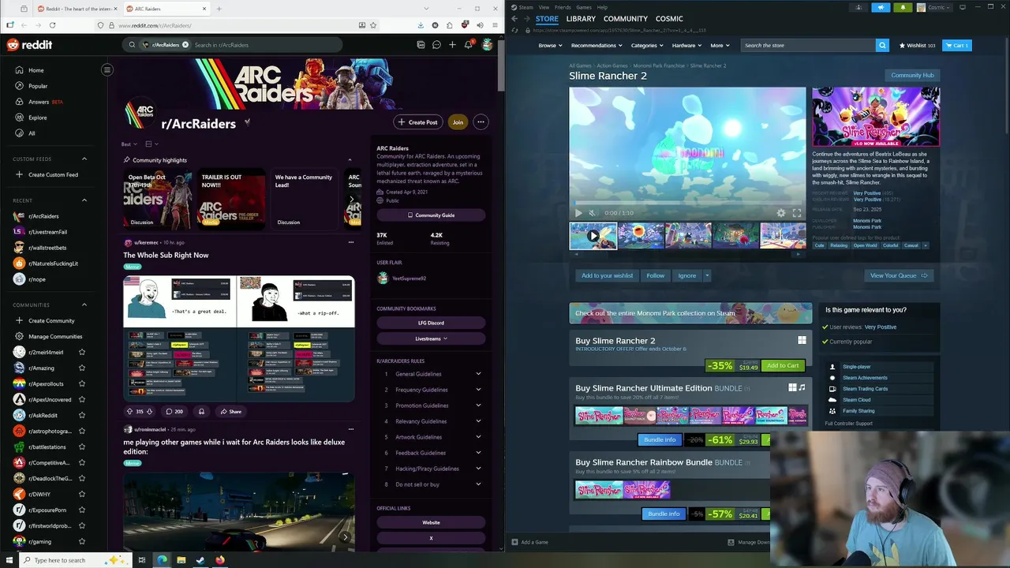Favorite r/Amazing with star toggle
The width and height of the screenshot is (1010, 568).
point(81,368)
